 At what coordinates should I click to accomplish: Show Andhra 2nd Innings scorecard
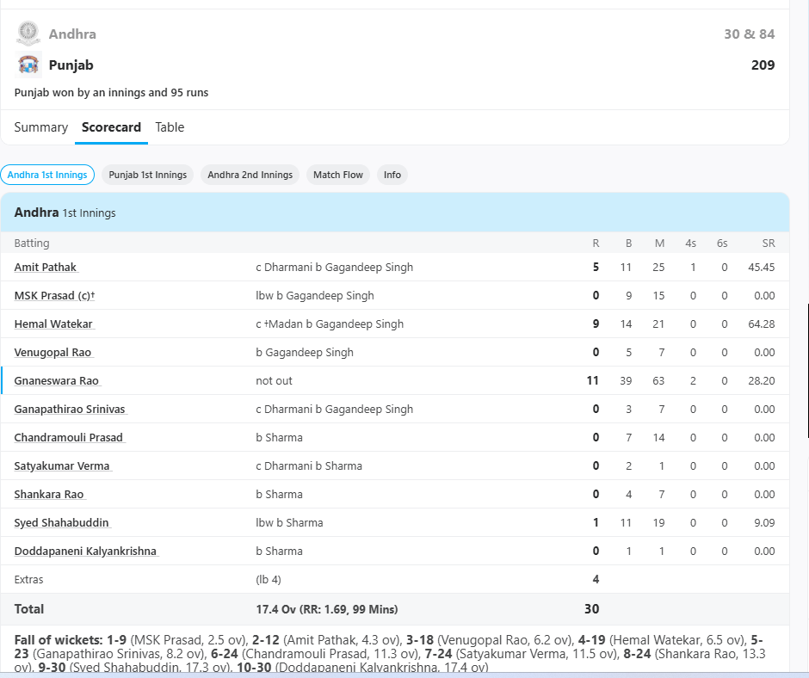click(250, 175)
